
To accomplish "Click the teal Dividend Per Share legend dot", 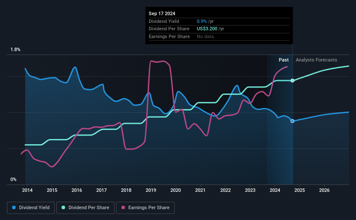I will tap(63, 207).
